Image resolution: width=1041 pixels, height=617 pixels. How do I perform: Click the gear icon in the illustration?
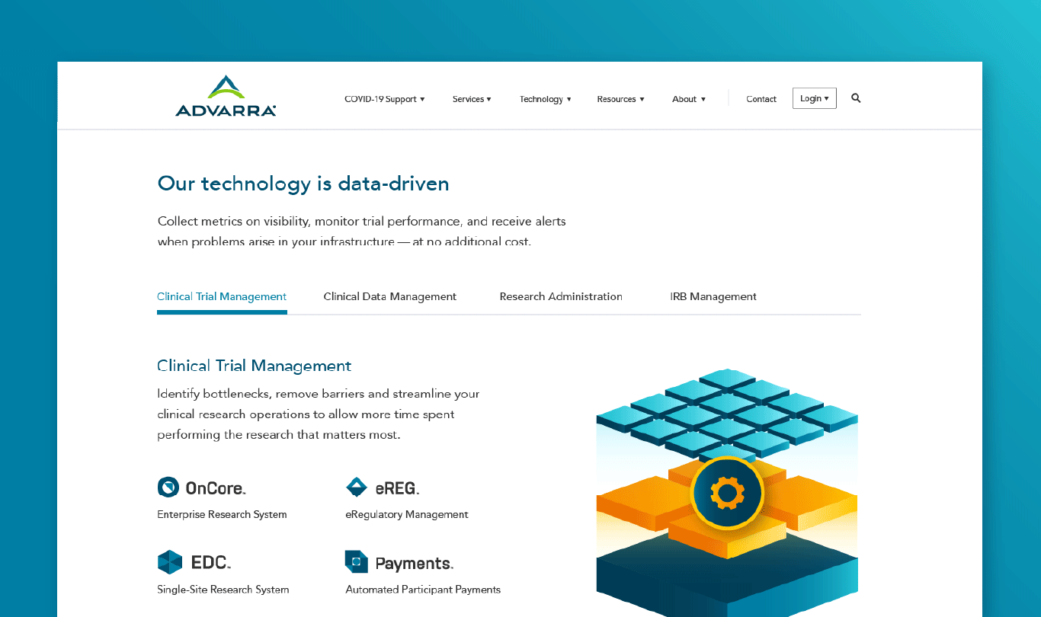tap(727, 493)
